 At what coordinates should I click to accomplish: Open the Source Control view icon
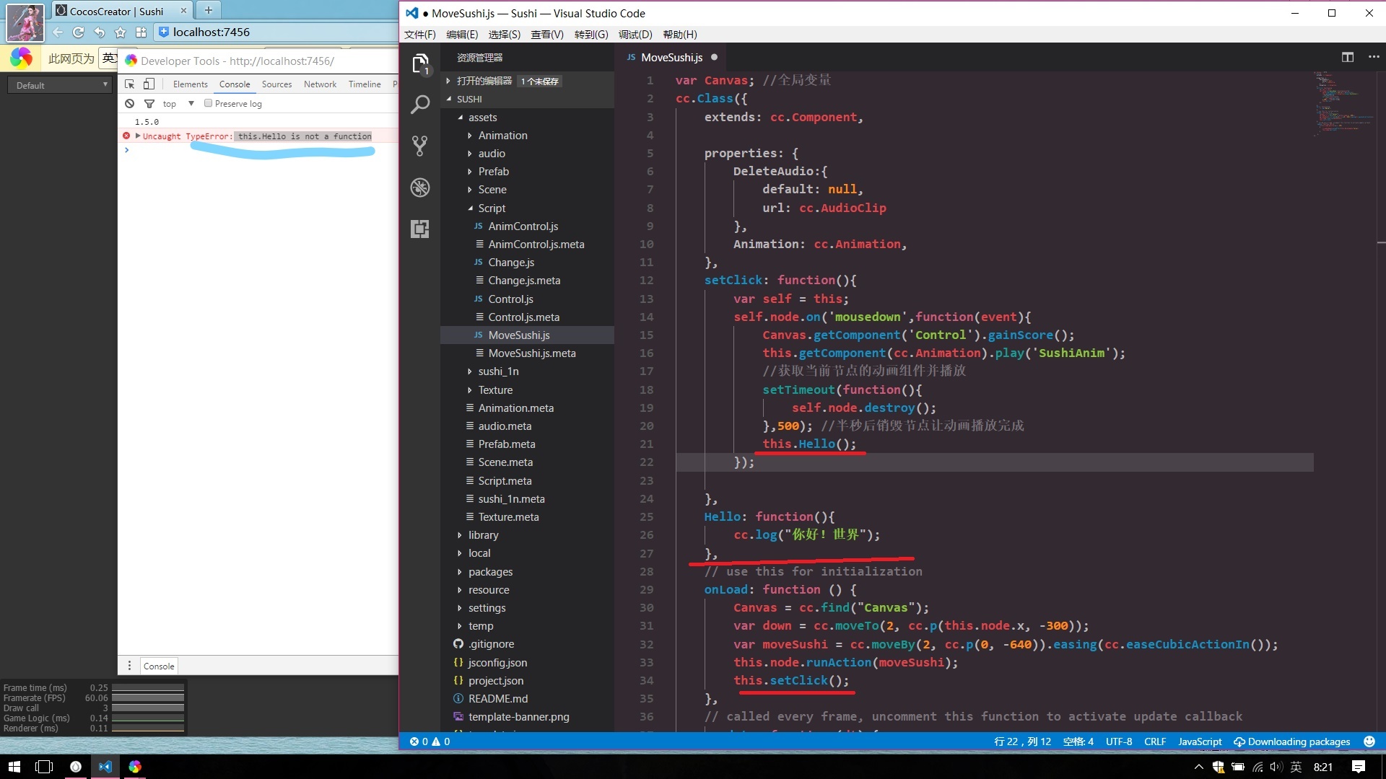420,146
